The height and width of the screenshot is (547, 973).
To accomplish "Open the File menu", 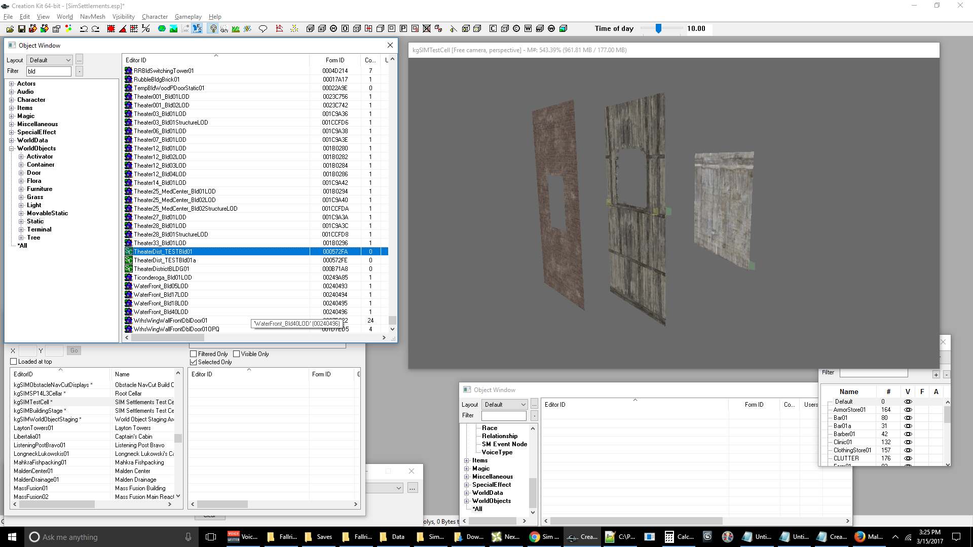I will pyautogui.click(x=8, y=17).
